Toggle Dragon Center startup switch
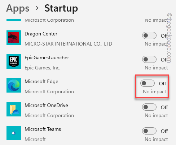 point(149,35)
